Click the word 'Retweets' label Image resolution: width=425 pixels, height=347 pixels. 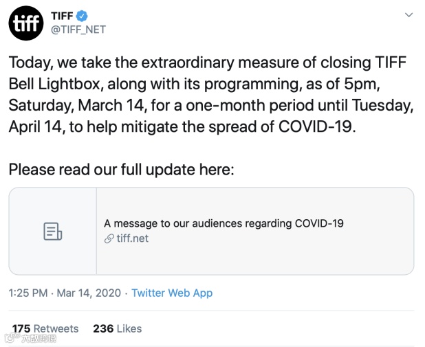(56, 328)
